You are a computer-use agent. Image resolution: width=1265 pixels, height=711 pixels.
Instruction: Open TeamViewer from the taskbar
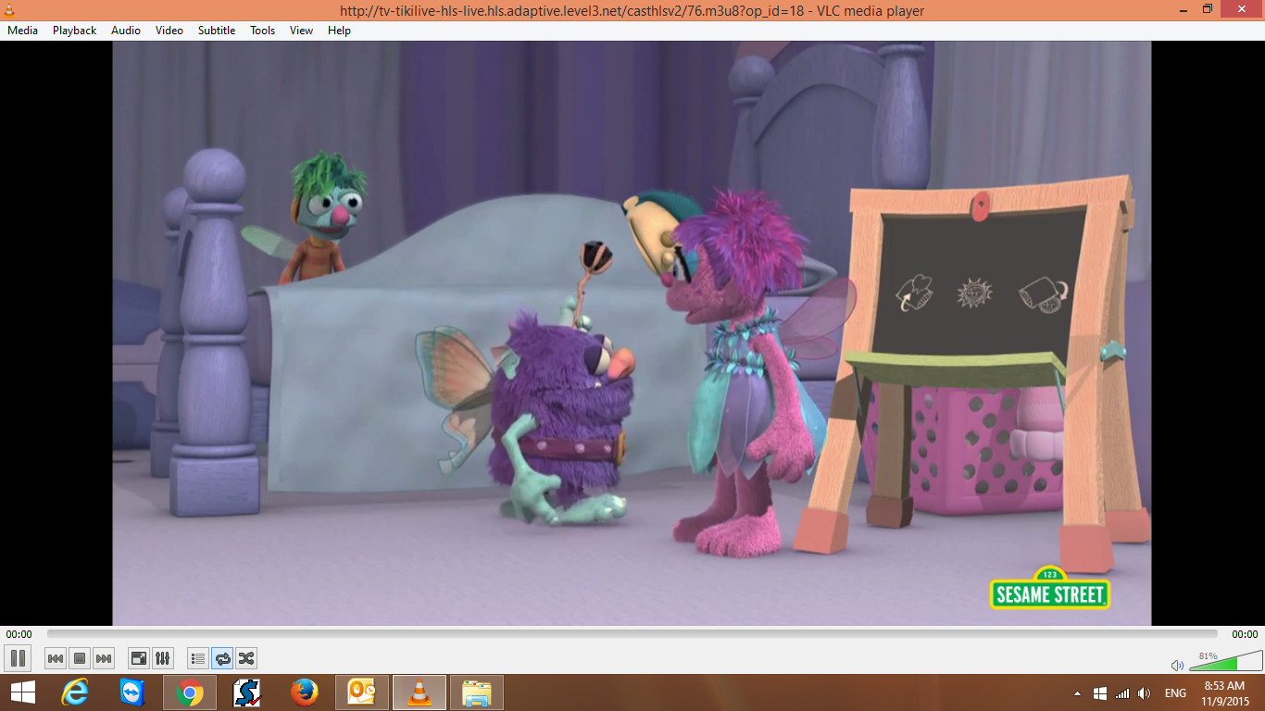[132, 692]
